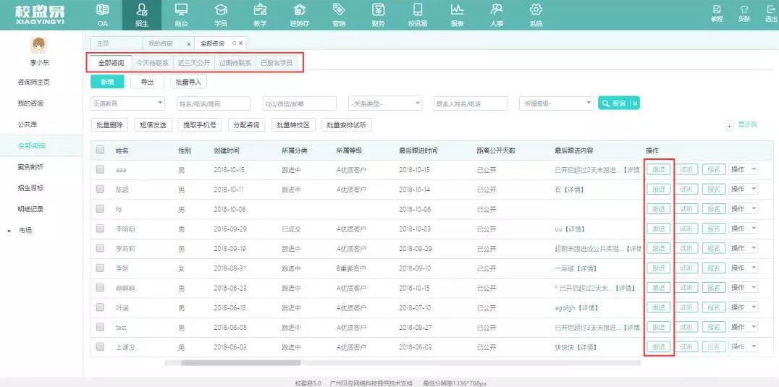Viewport: 779px width, 387px height.
Task: Click the 姓名/电话/简码 search field
Action: pyautogui.click(x=213, y=104)
